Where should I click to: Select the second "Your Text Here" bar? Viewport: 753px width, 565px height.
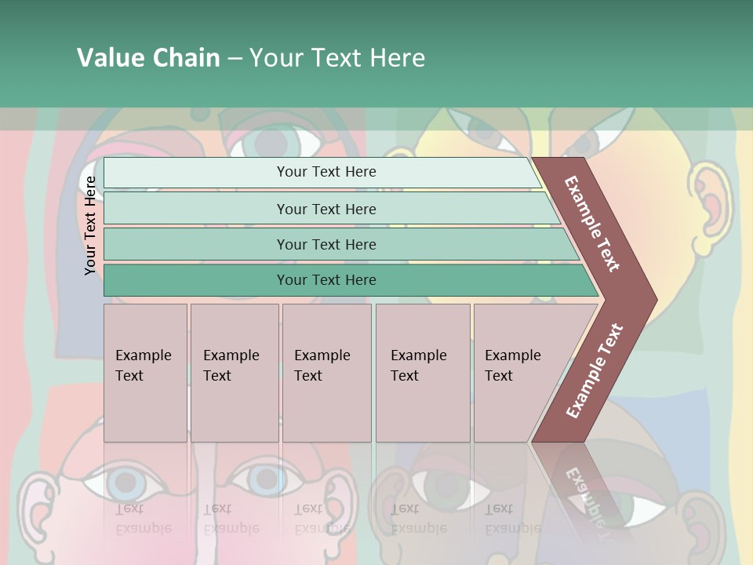[326, 209]
